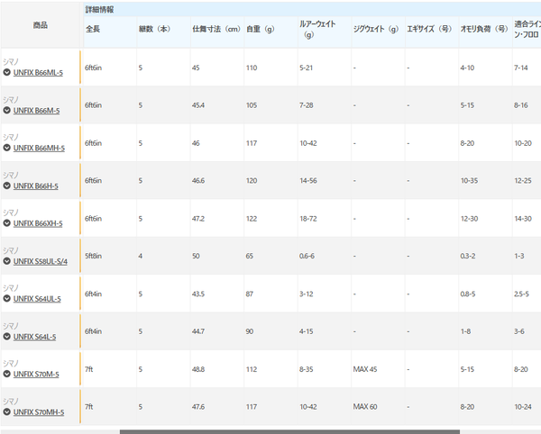The height and width of the screenshot is (434, 541).
Task: Click the 全長 column header
Action: [x=93, y=29]
